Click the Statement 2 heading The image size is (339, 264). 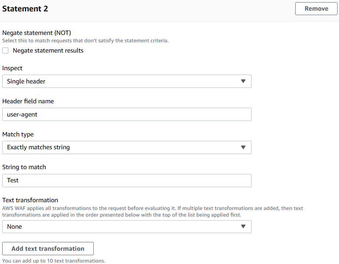click(25, 9)
